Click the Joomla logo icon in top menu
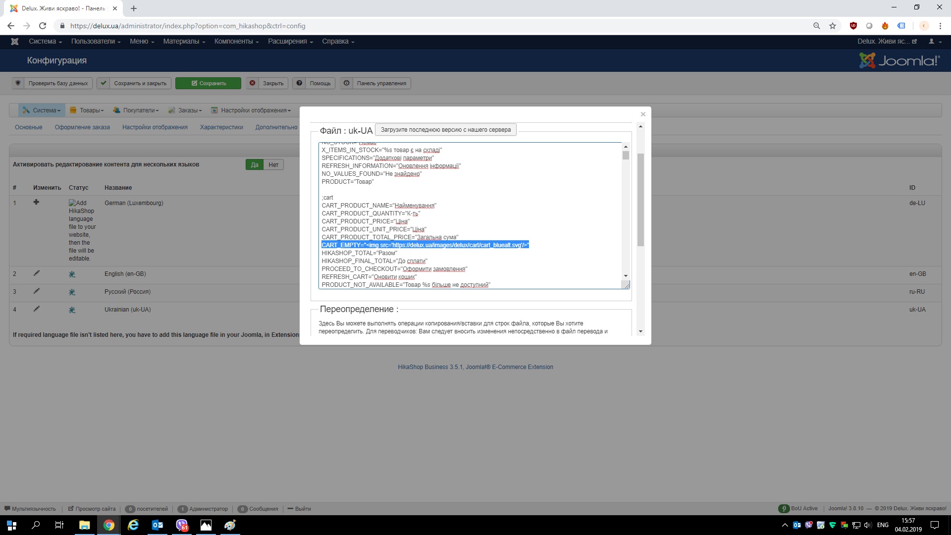The image size is (951, 535). click(15, 42)
